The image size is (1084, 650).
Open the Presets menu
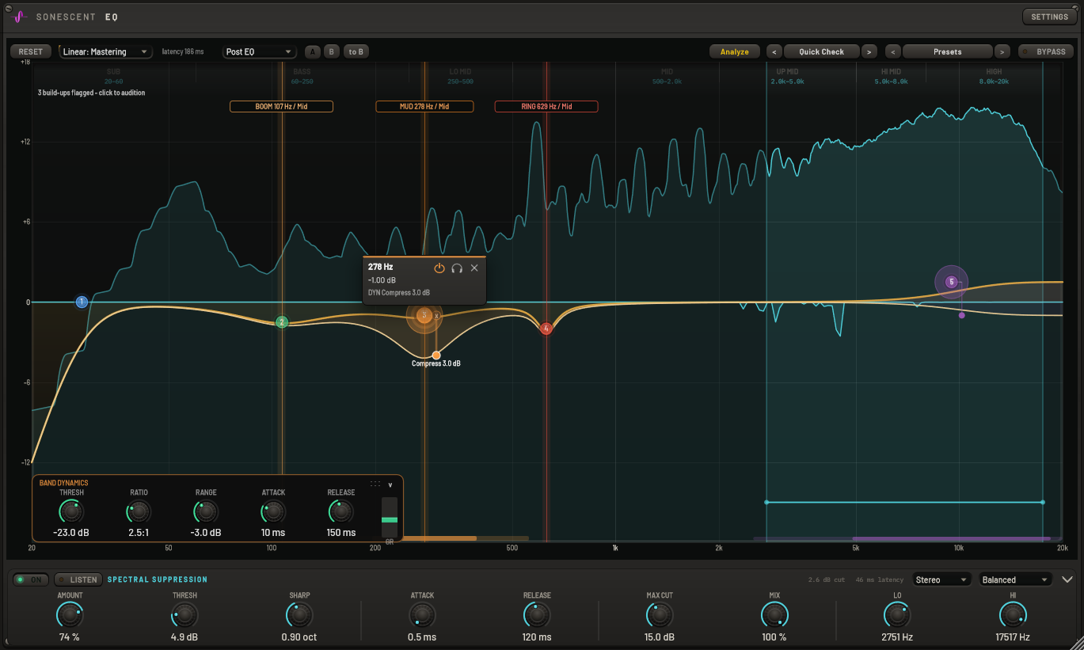pyautogui.click(x=948, y=51)
